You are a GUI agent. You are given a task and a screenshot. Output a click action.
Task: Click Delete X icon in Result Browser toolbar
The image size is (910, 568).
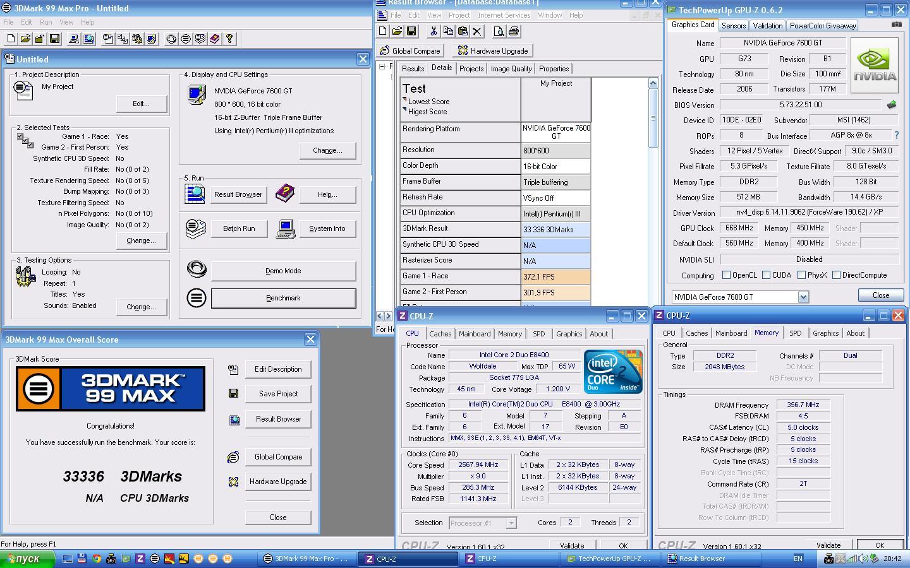pos(477,31)
